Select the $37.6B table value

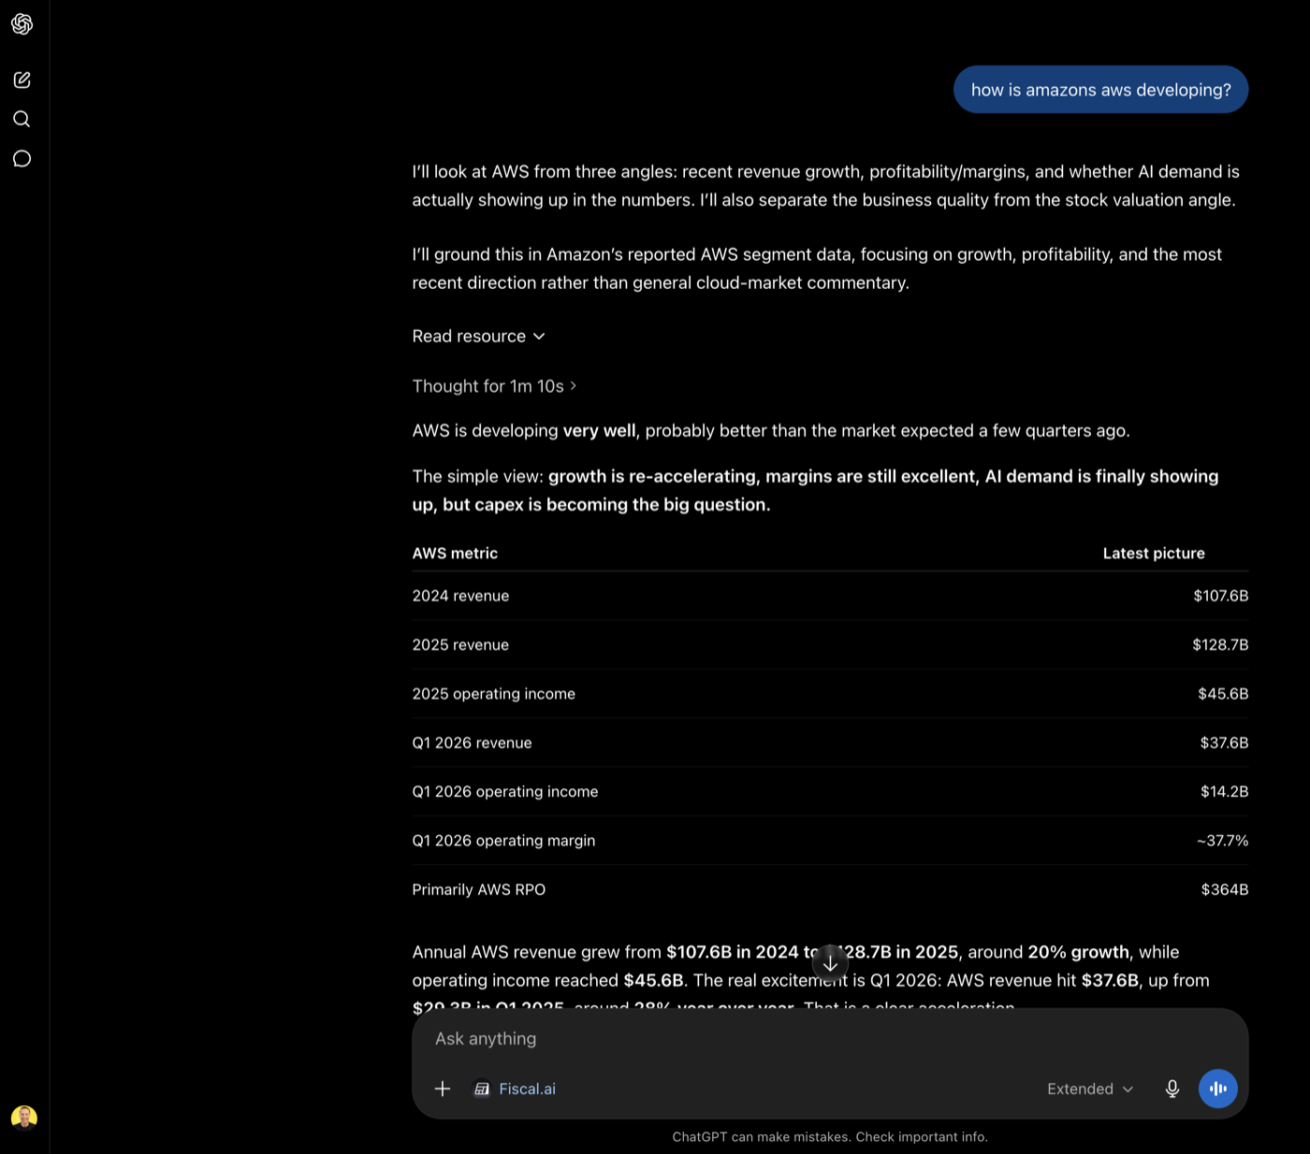click(x=1224, y=743)
